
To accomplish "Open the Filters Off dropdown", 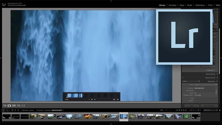I will [210, 110].
